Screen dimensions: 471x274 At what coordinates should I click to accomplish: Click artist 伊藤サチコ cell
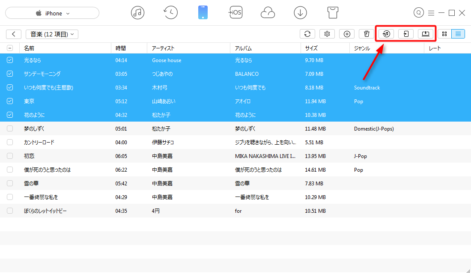163,142
